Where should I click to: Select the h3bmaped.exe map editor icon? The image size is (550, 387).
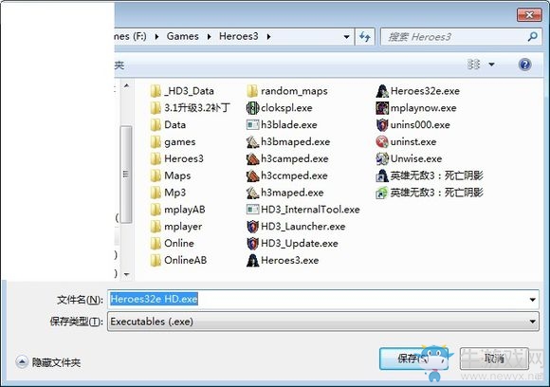(252, 141)
